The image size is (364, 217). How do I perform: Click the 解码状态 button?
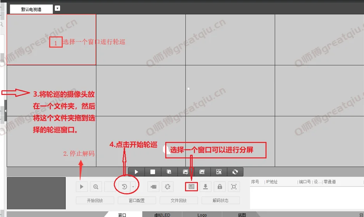pyautogui.click(x=220, y=200)
